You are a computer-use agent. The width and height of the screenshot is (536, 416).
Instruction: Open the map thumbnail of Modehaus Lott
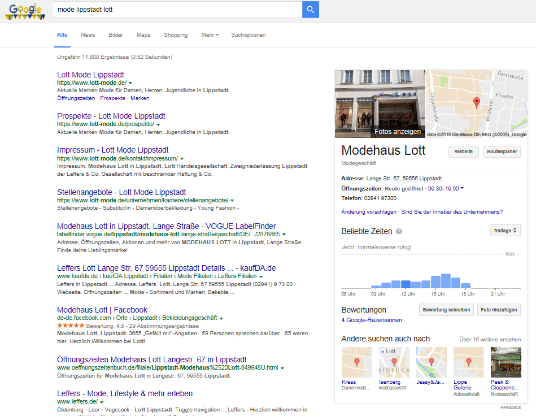tap(476, 103)
